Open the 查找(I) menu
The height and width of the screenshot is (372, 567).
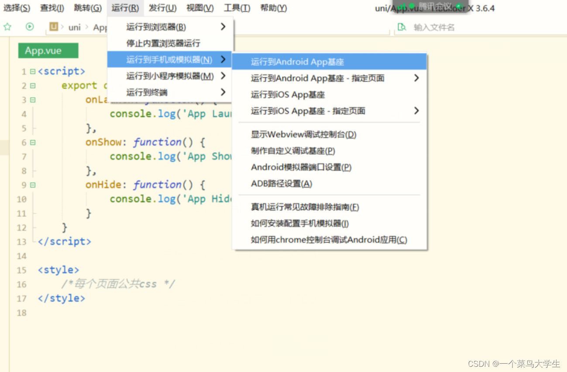tap(52, 8)
